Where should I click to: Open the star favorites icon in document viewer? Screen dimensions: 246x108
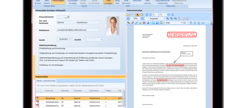(128, 15)
